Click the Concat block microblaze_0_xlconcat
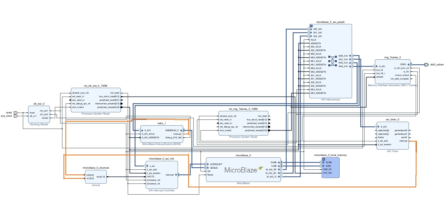The image size is (445, 215). tap(96, 177)
